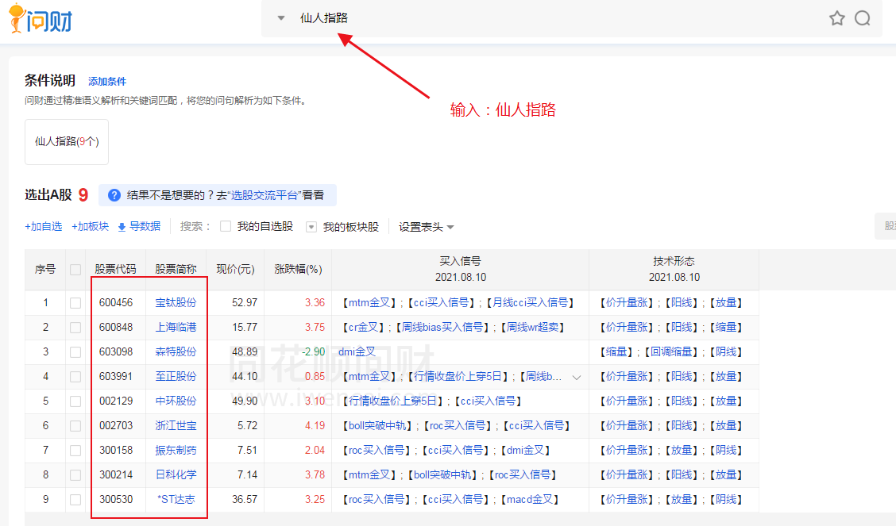
Task: Open stock link 振东制药
Action: (x=176, y=450)
